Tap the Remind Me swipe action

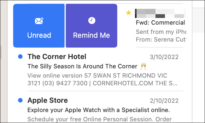click(x=91, y=26)
